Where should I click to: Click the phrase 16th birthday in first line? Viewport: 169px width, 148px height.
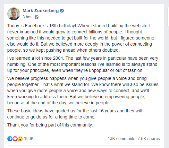[x=63, y=26]
